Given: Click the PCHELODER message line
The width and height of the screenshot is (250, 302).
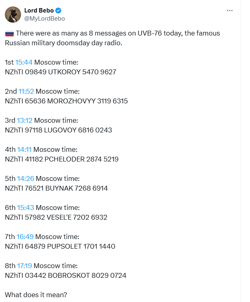Looking at the screenshot, I should [62, 159].
